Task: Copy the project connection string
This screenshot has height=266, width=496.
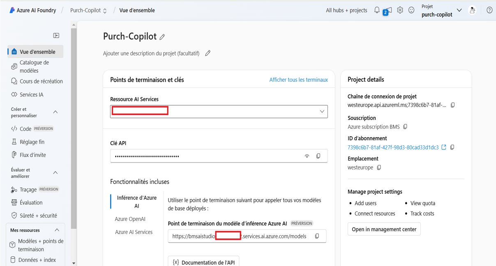Action: click(x=453, y=105)
